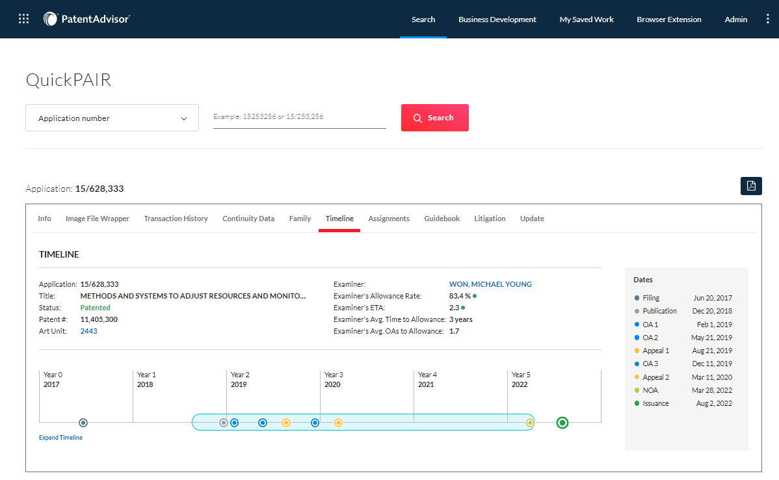Go to Business Development menu
Image resolution: width=779 pixels, height=480 pixels.
point(497,20)
